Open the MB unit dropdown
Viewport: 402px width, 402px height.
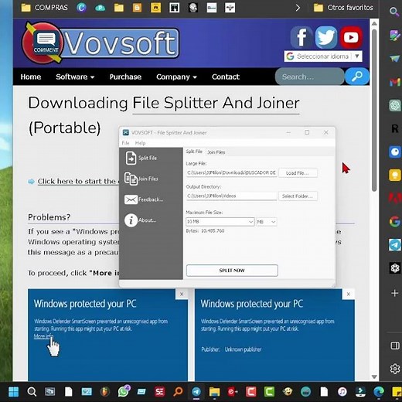point(267,222)
